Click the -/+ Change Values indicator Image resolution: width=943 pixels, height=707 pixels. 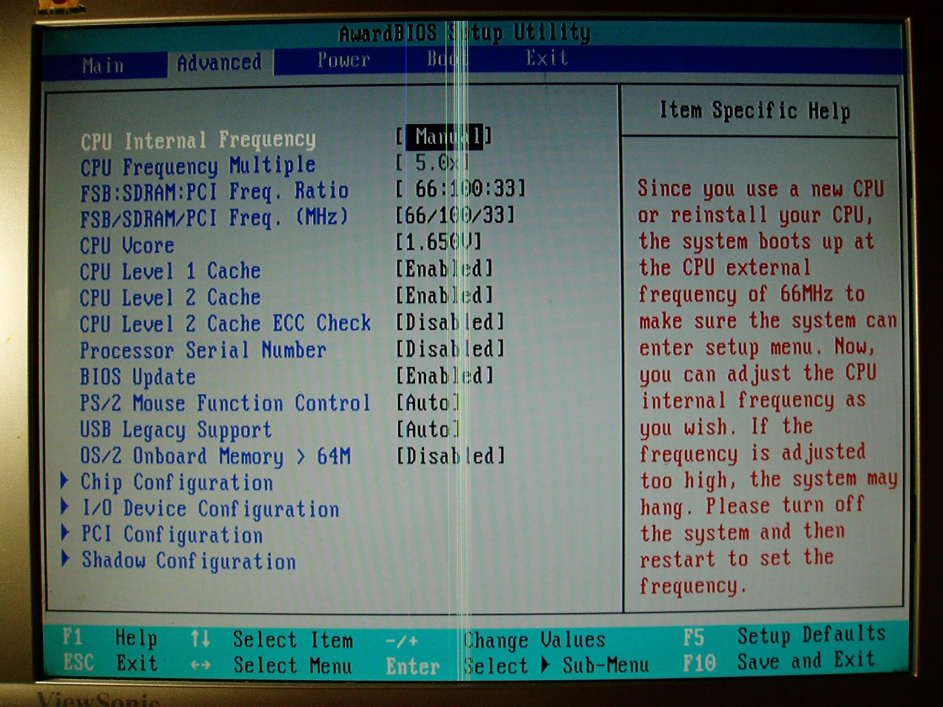402,641
